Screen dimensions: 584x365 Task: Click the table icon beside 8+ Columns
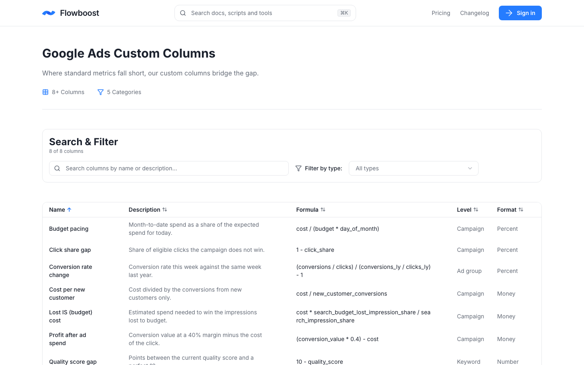(x=45, y=92)
